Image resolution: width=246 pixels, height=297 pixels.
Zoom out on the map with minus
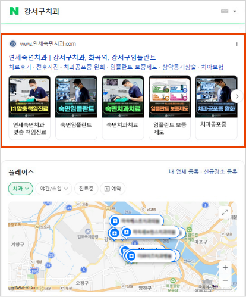[225, 280]
